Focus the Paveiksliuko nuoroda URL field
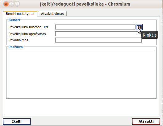163x126 pixels. coord(95,27)
